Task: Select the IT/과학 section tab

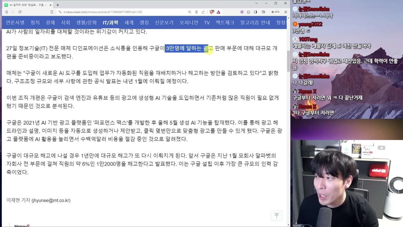Action: 110,23
